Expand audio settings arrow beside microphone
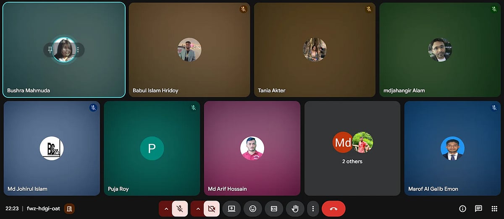504x219 pixels. click(166, 209)
